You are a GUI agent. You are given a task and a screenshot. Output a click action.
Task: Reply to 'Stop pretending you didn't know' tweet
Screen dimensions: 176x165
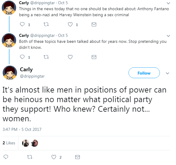(x=22, y=57)
